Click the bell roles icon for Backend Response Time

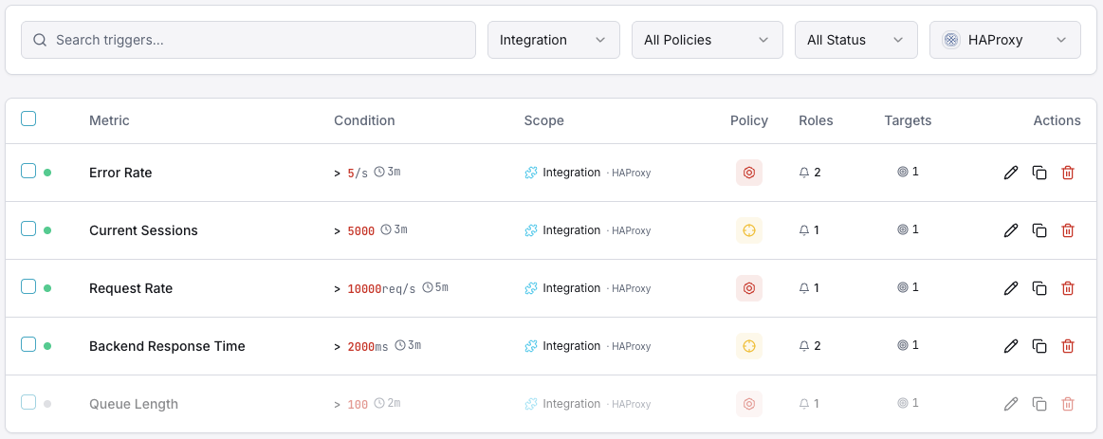[x=805, y=346]
